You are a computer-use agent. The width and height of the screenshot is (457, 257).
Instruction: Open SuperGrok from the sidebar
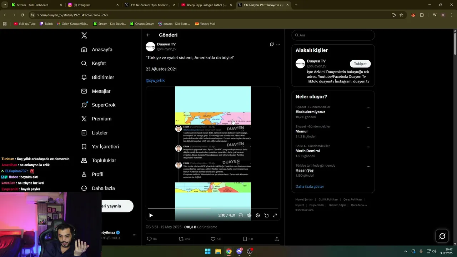click(98, 105)
